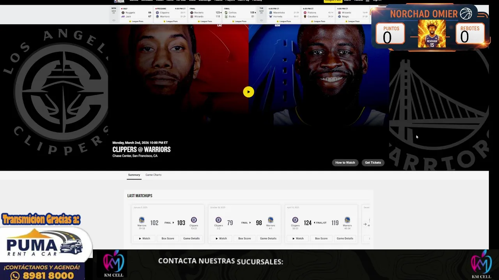Open League Pass for Wizards vs Magic
Image resolution: width=499 pixels, height=280 pixels.
coord(352,21)
